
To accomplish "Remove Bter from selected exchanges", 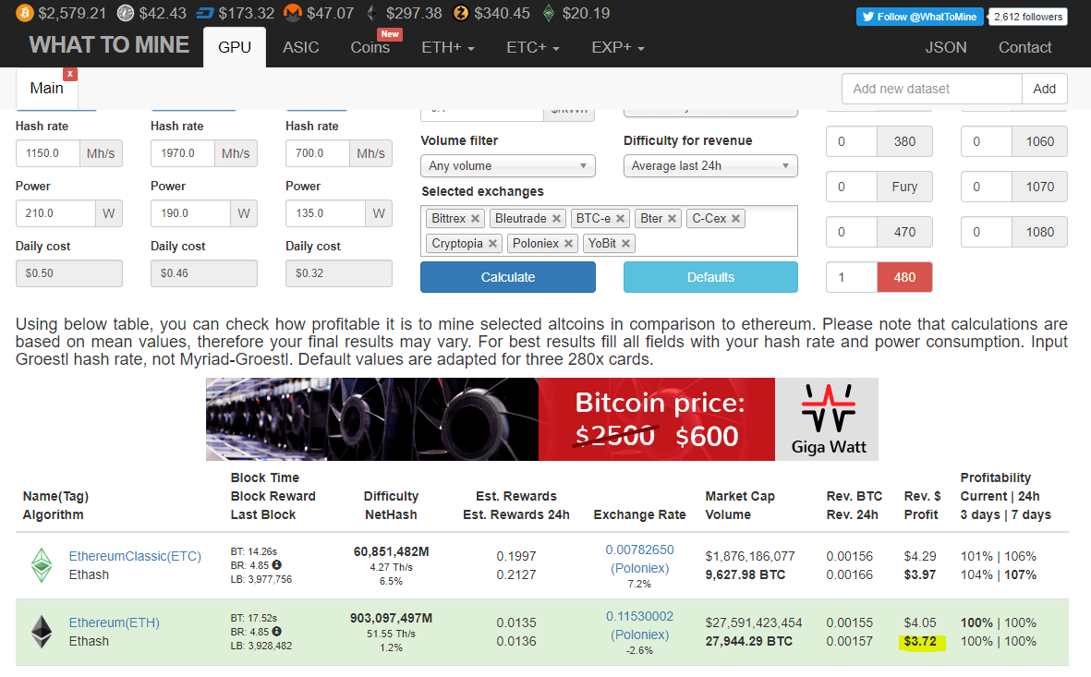I will [673, 219].
